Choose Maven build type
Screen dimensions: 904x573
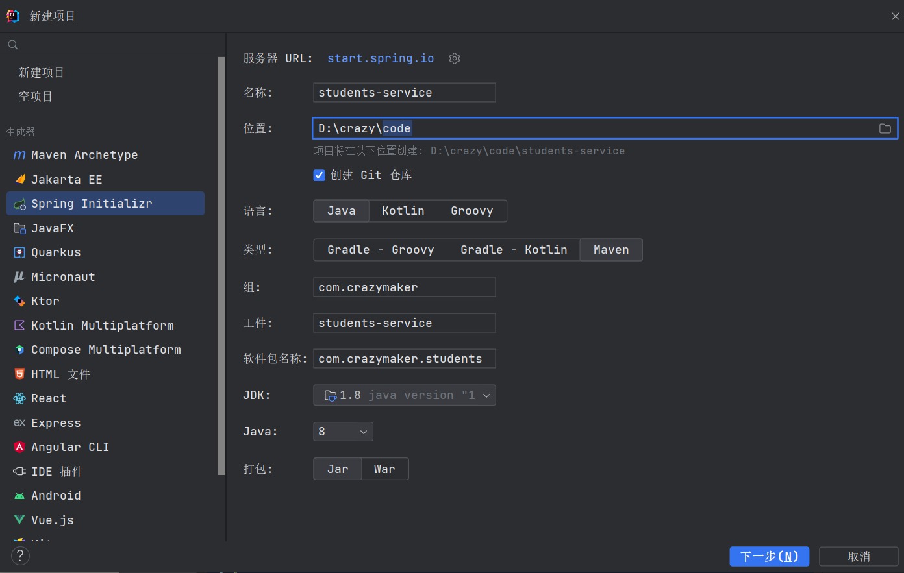point(611,250)
